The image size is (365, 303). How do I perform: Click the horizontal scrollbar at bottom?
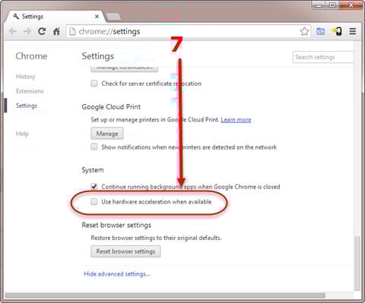click(165, 295)
